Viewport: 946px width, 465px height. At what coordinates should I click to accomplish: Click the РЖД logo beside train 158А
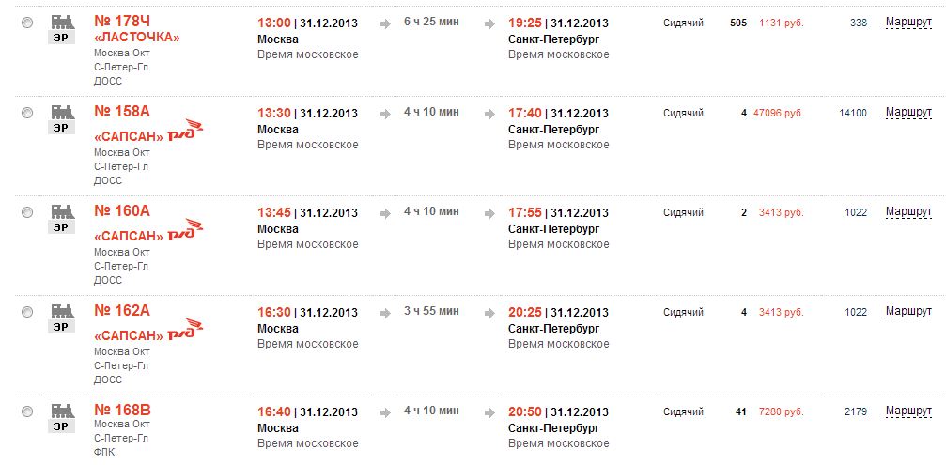click(x=186, y=129)
